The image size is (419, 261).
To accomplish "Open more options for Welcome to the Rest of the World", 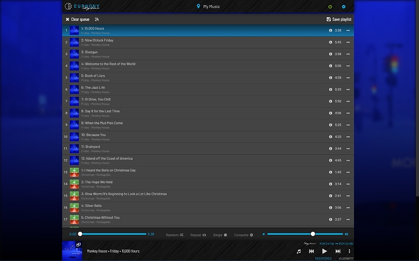I will pyautogui.click(x=348, y=66).
